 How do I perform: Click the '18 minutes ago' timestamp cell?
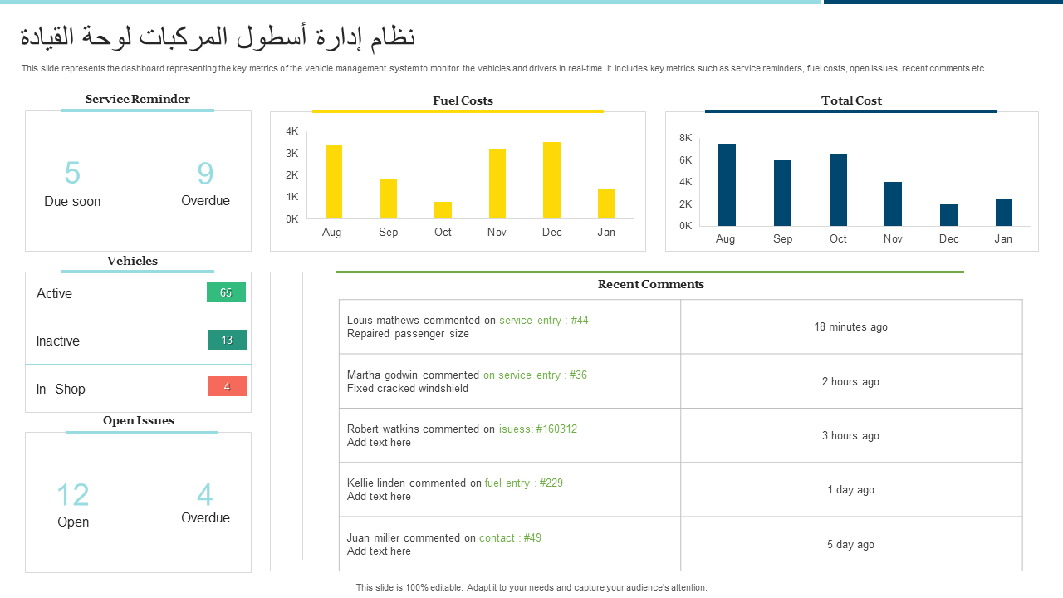tap(851, 326)
